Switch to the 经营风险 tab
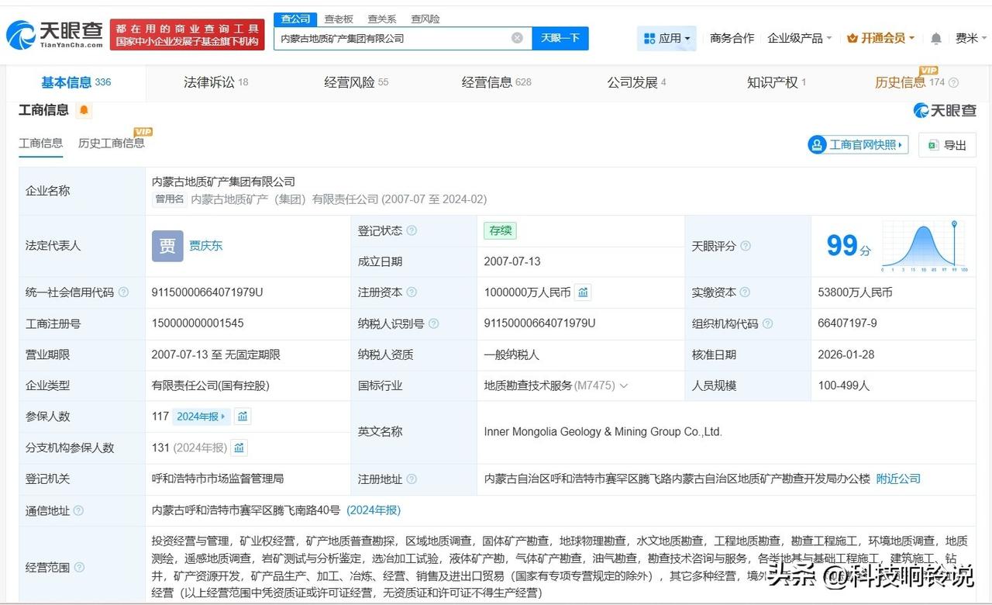This screenshot has height=605, width=992. (356, 82)
